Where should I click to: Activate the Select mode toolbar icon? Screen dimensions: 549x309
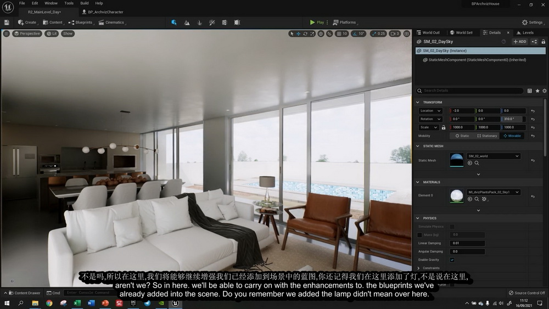(174, 23)
